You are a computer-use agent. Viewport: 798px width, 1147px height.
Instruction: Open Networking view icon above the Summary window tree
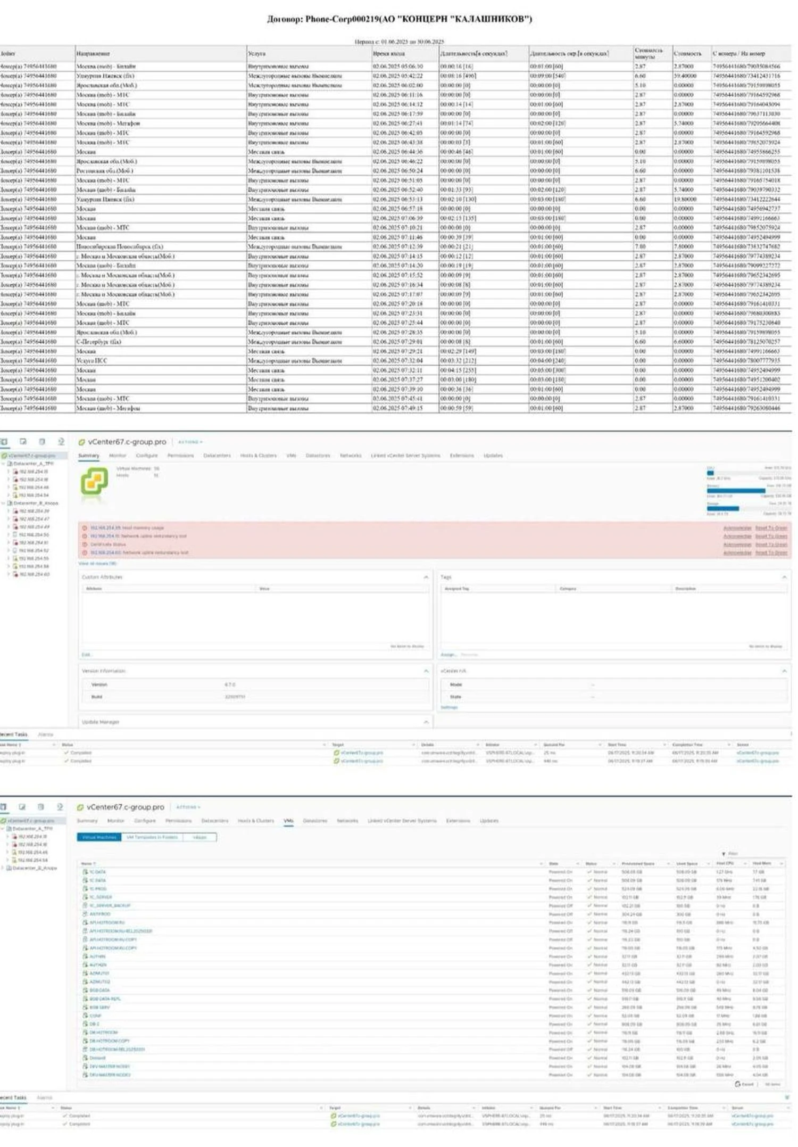61,442
